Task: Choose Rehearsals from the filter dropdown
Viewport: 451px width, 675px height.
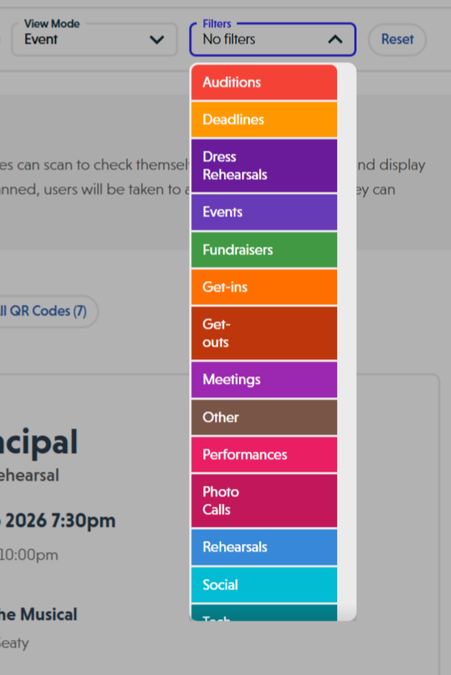Action: [263, 547]
